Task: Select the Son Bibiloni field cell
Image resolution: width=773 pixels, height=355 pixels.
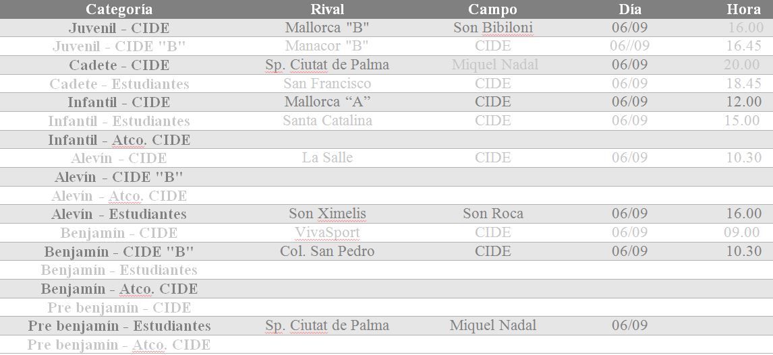Action: (x=492, y=28)
